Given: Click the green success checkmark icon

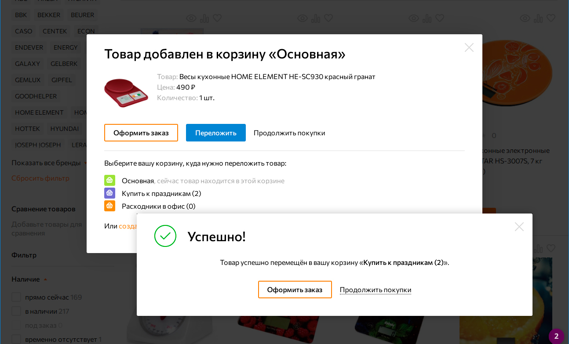Looking at the screenshot, I should tap(165, 236).
